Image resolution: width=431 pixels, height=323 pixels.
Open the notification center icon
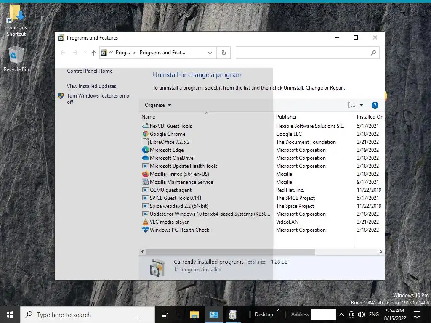tap(417, 315)
